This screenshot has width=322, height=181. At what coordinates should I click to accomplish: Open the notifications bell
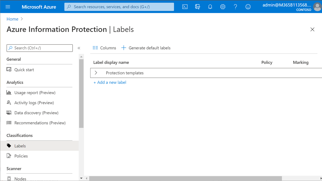pyautogui.click(x=210, y=7)
